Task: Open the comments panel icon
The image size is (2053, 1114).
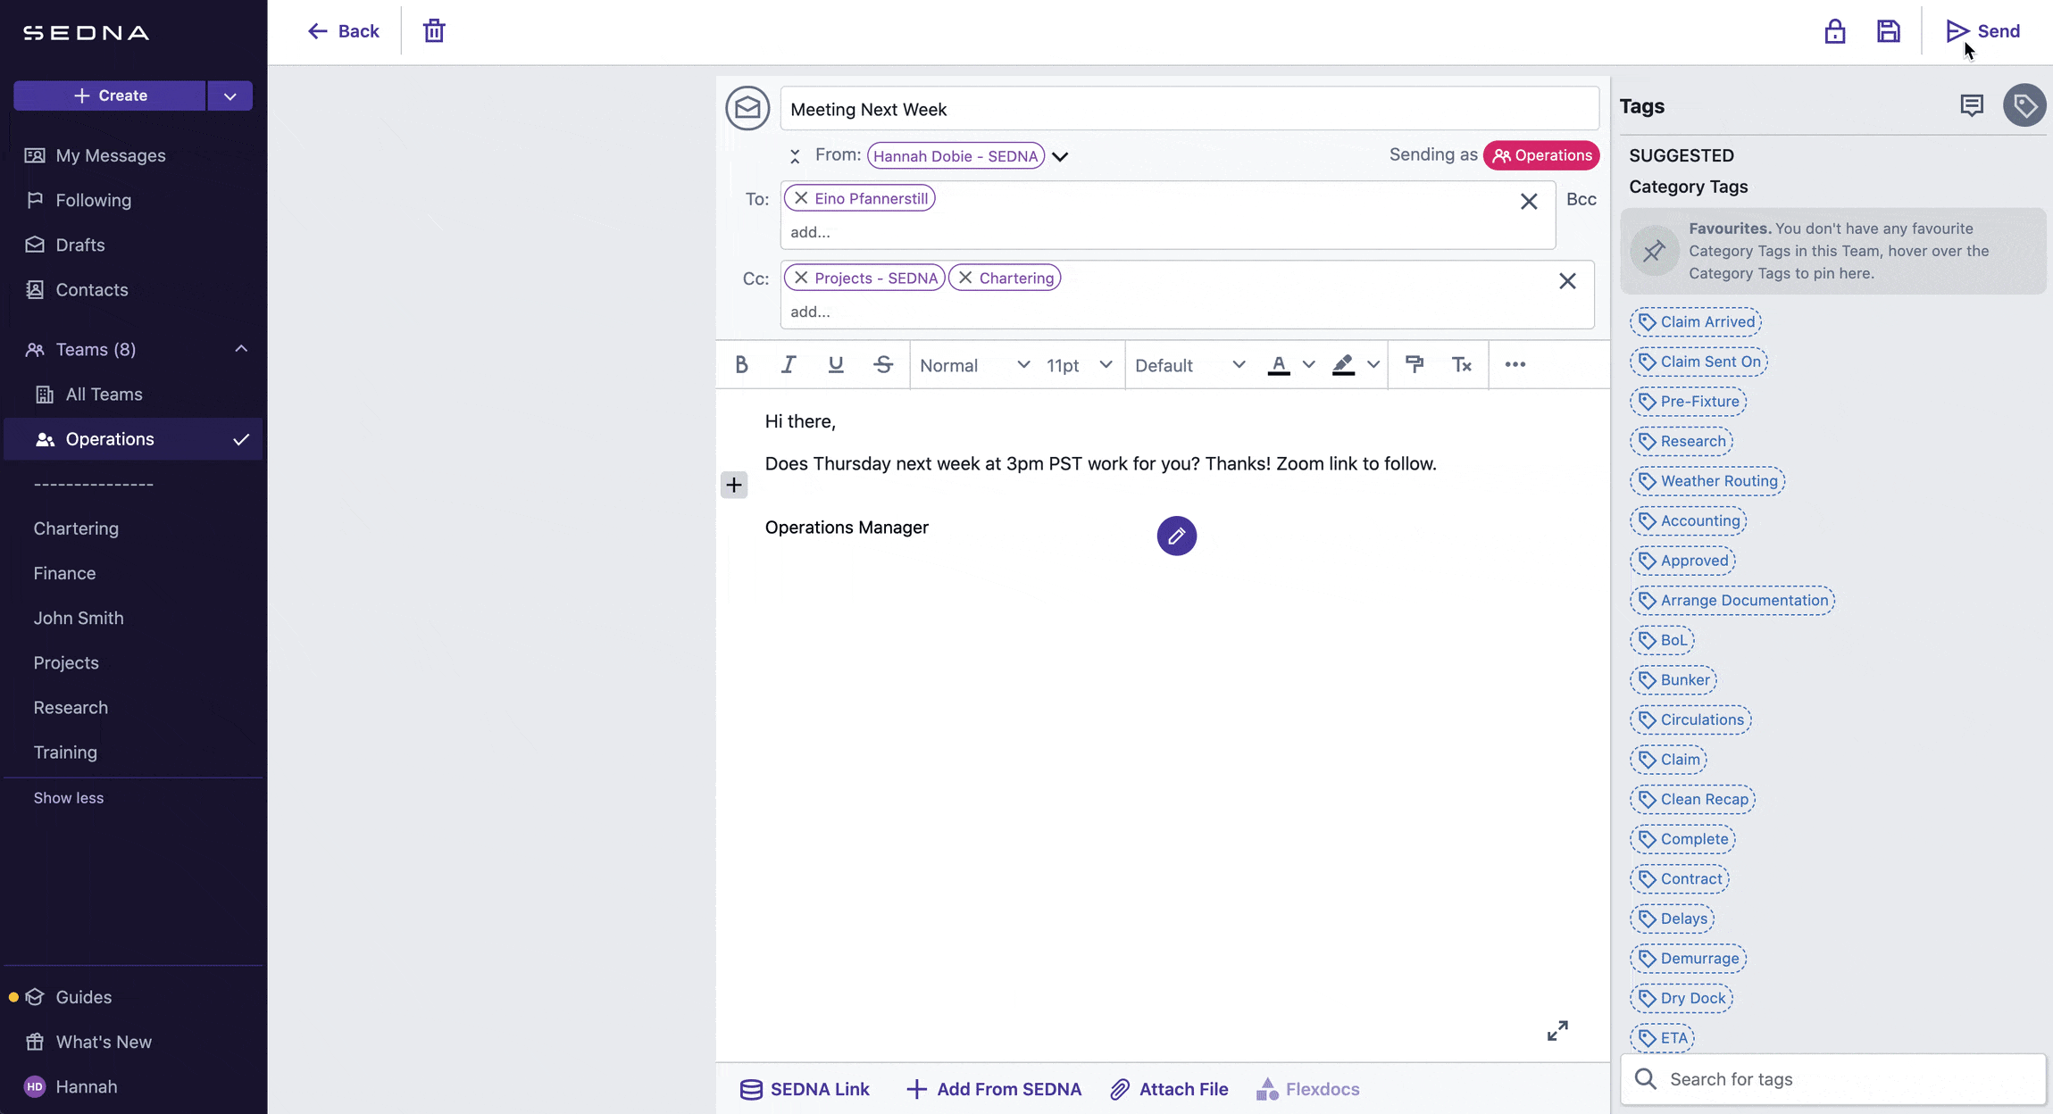Action: click(x=1971, y=106)
